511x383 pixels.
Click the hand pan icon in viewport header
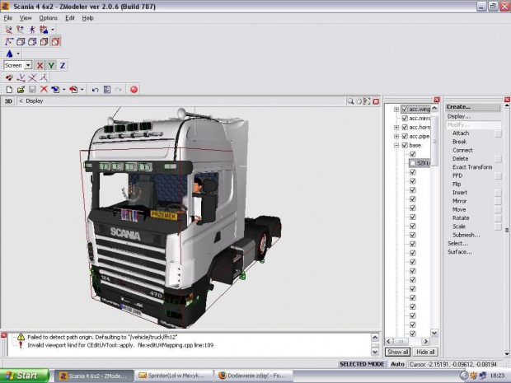click(x=359, y=101)
